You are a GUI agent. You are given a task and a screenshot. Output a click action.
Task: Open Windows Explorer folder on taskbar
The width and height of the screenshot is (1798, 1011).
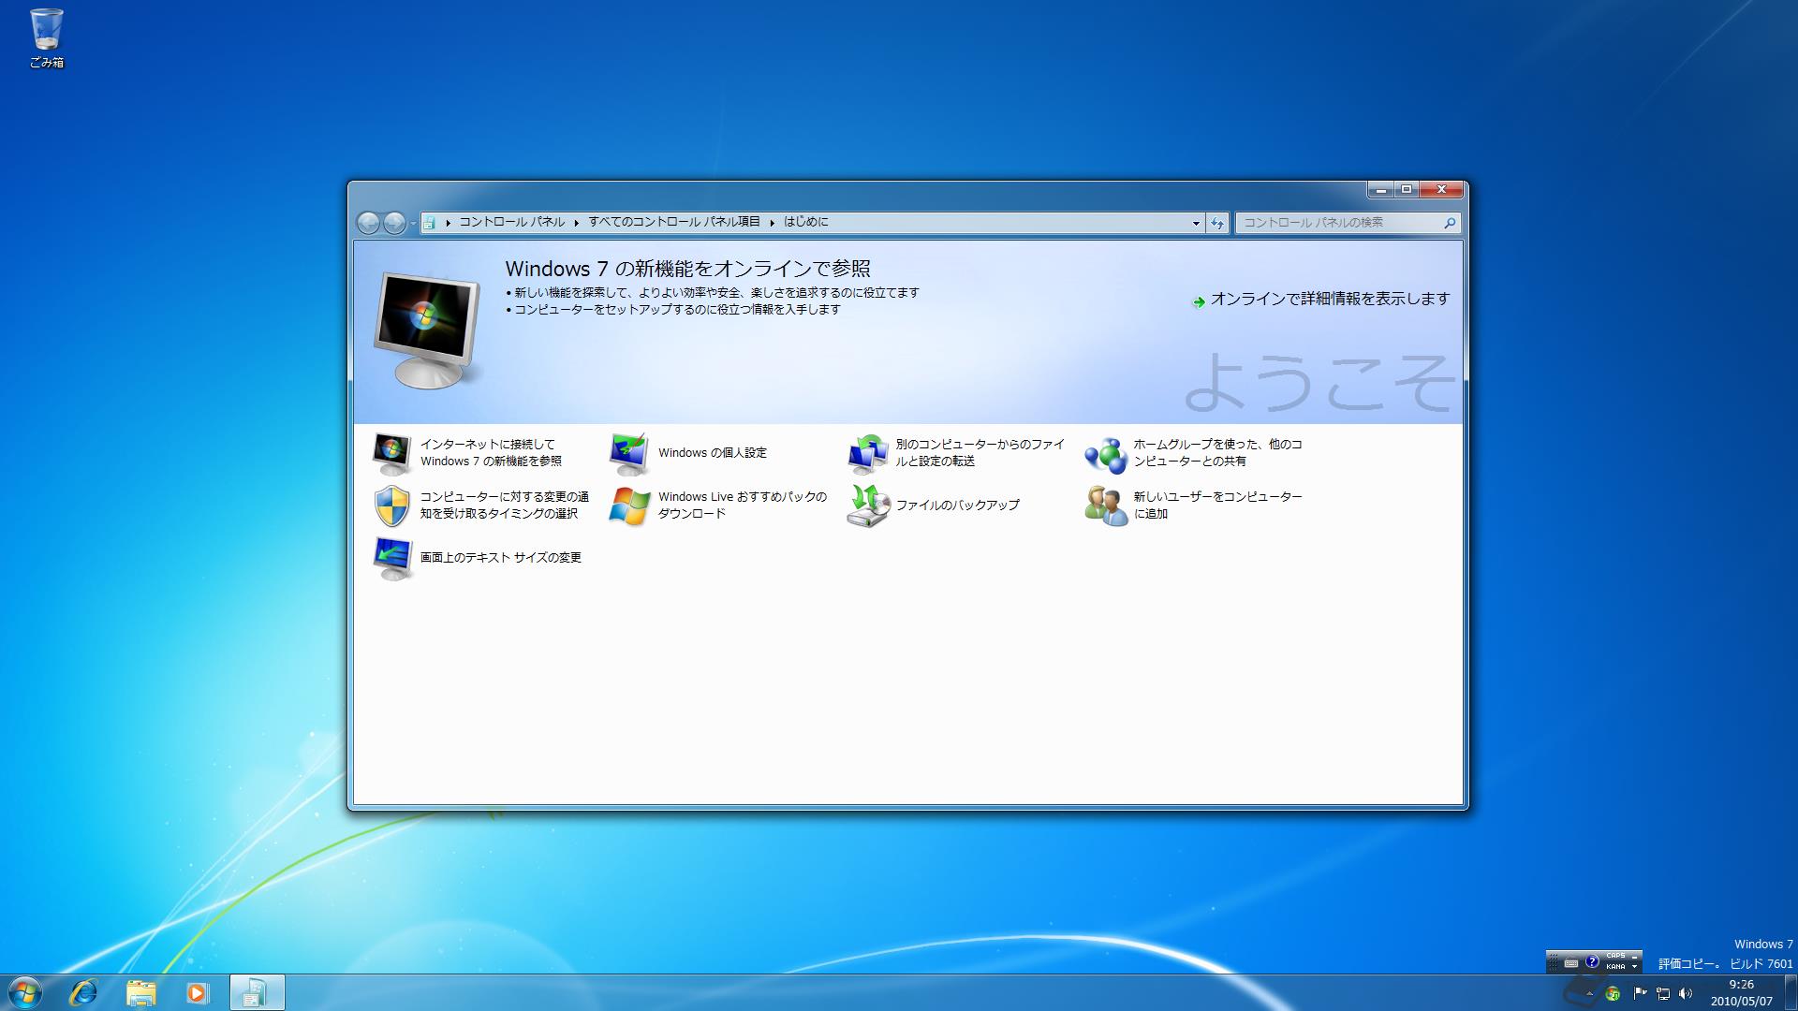[x=140, y=992]
